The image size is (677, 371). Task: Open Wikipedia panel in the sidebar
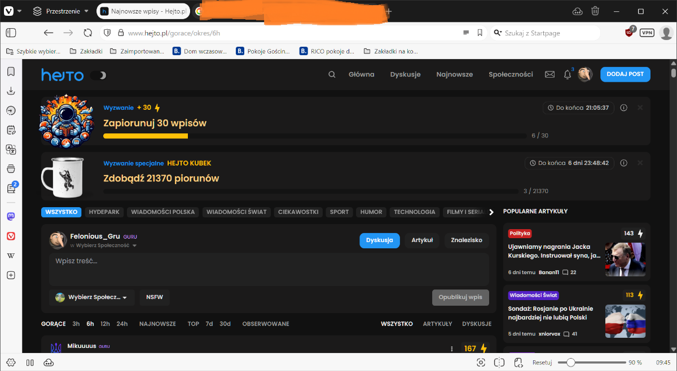pos(11,256)
